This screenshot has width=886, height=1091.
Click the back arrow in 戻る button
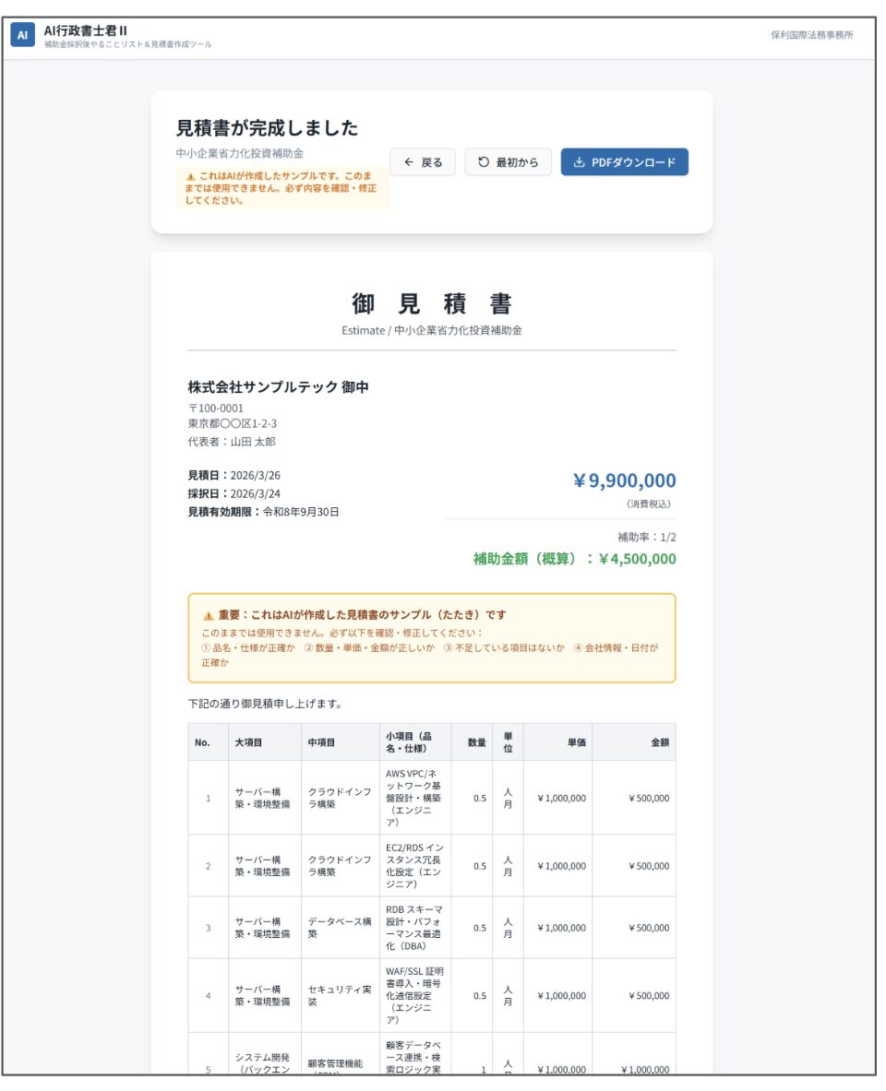point(408,162)
